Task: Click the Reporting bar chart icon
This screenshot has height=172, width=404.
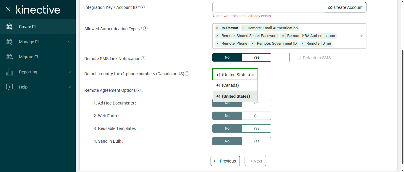Action: (9, 72)
